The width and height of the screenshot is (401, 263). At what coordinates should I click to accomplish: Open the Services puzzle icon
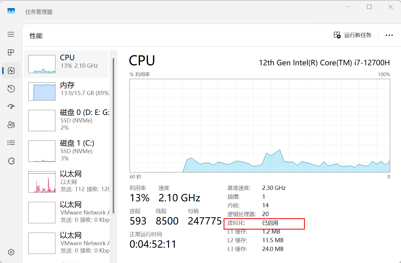(11, 161)
